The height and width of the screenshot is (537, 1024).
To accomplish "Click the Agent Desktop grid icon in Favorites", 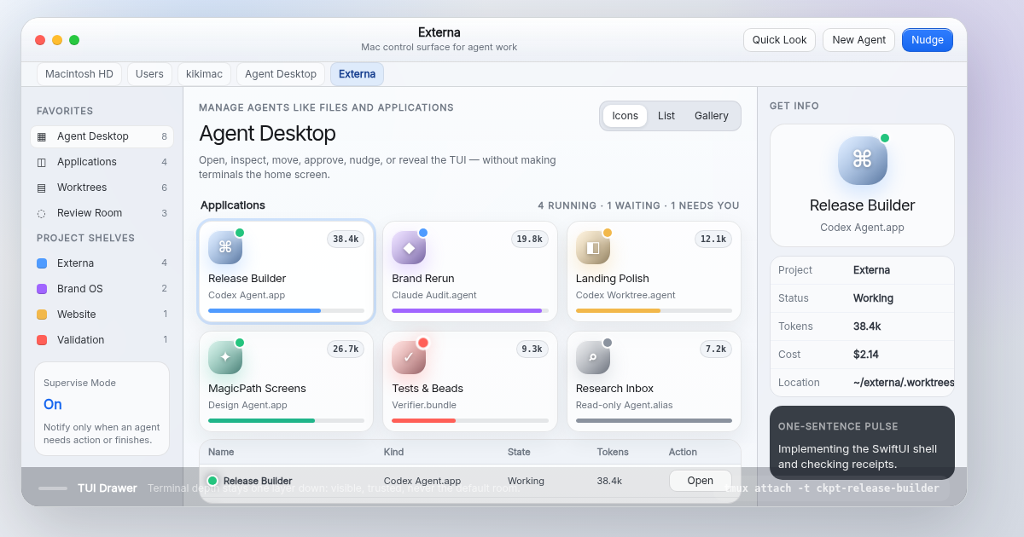I will coord(42,136).
